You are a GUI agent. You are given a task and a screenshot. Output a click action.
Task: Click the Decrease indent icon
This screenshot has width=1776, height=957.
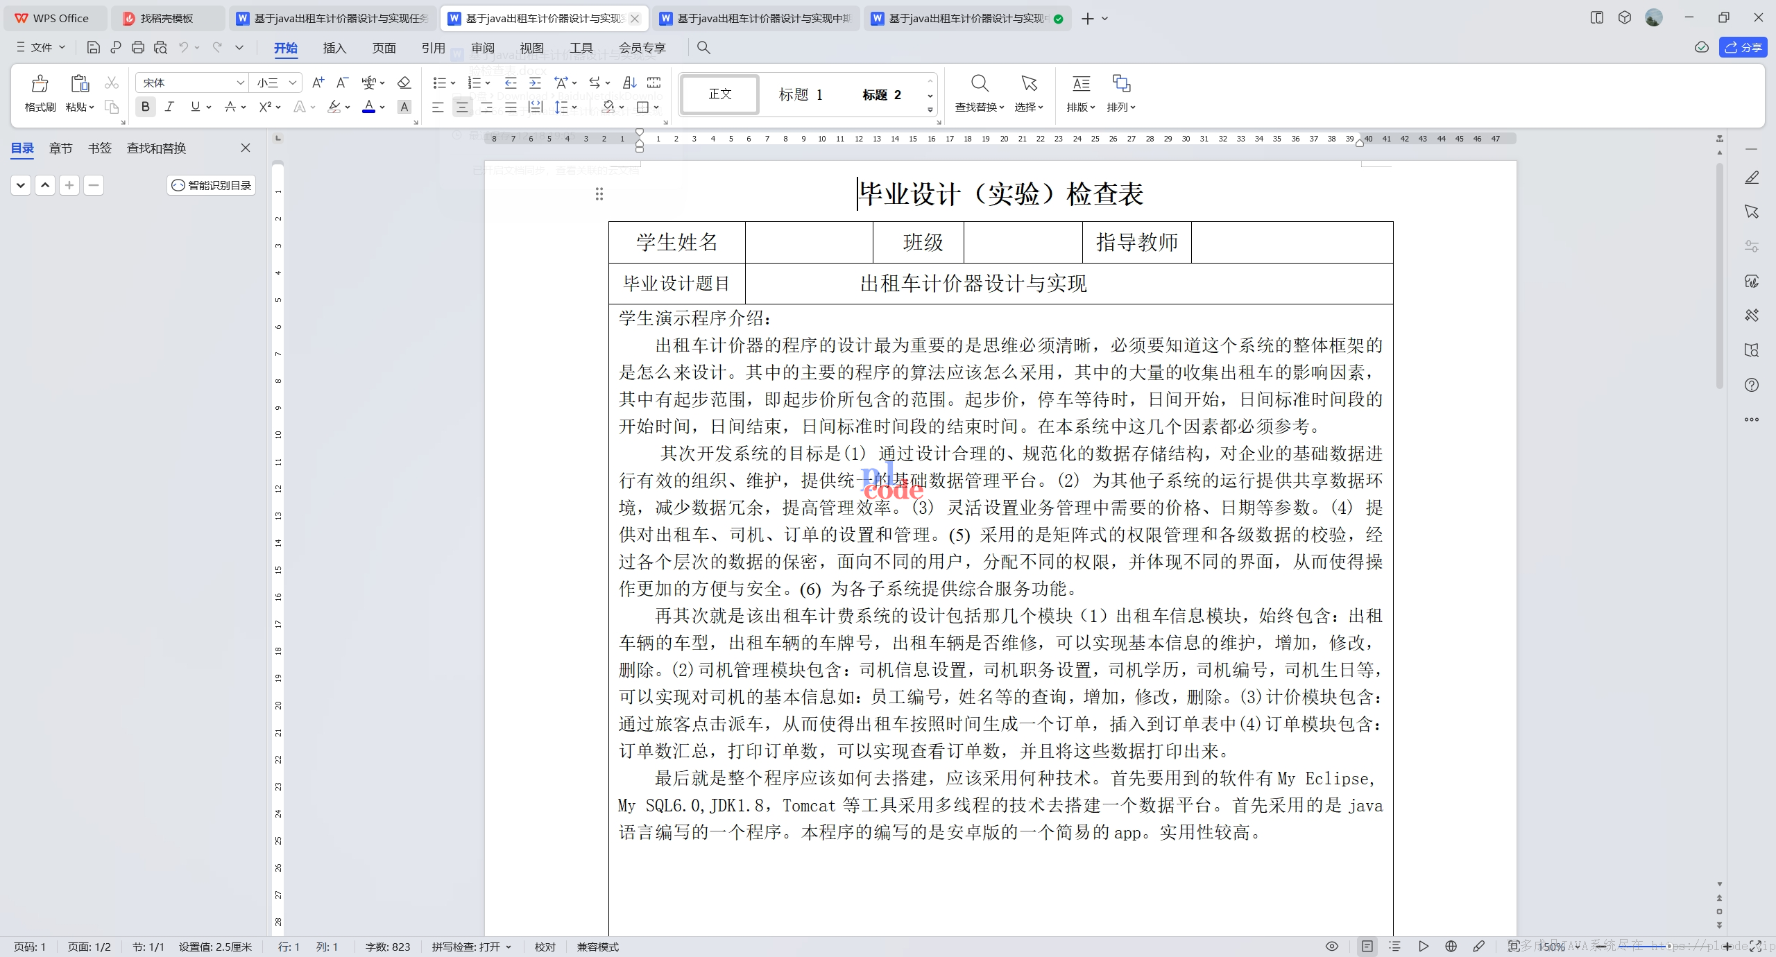(x=511, y=83)
